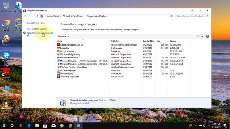This screenshot has height=129, width=230.
Task: Click the Adobe Acrobat Reader DC program icon
Action: tap(58, 45)
